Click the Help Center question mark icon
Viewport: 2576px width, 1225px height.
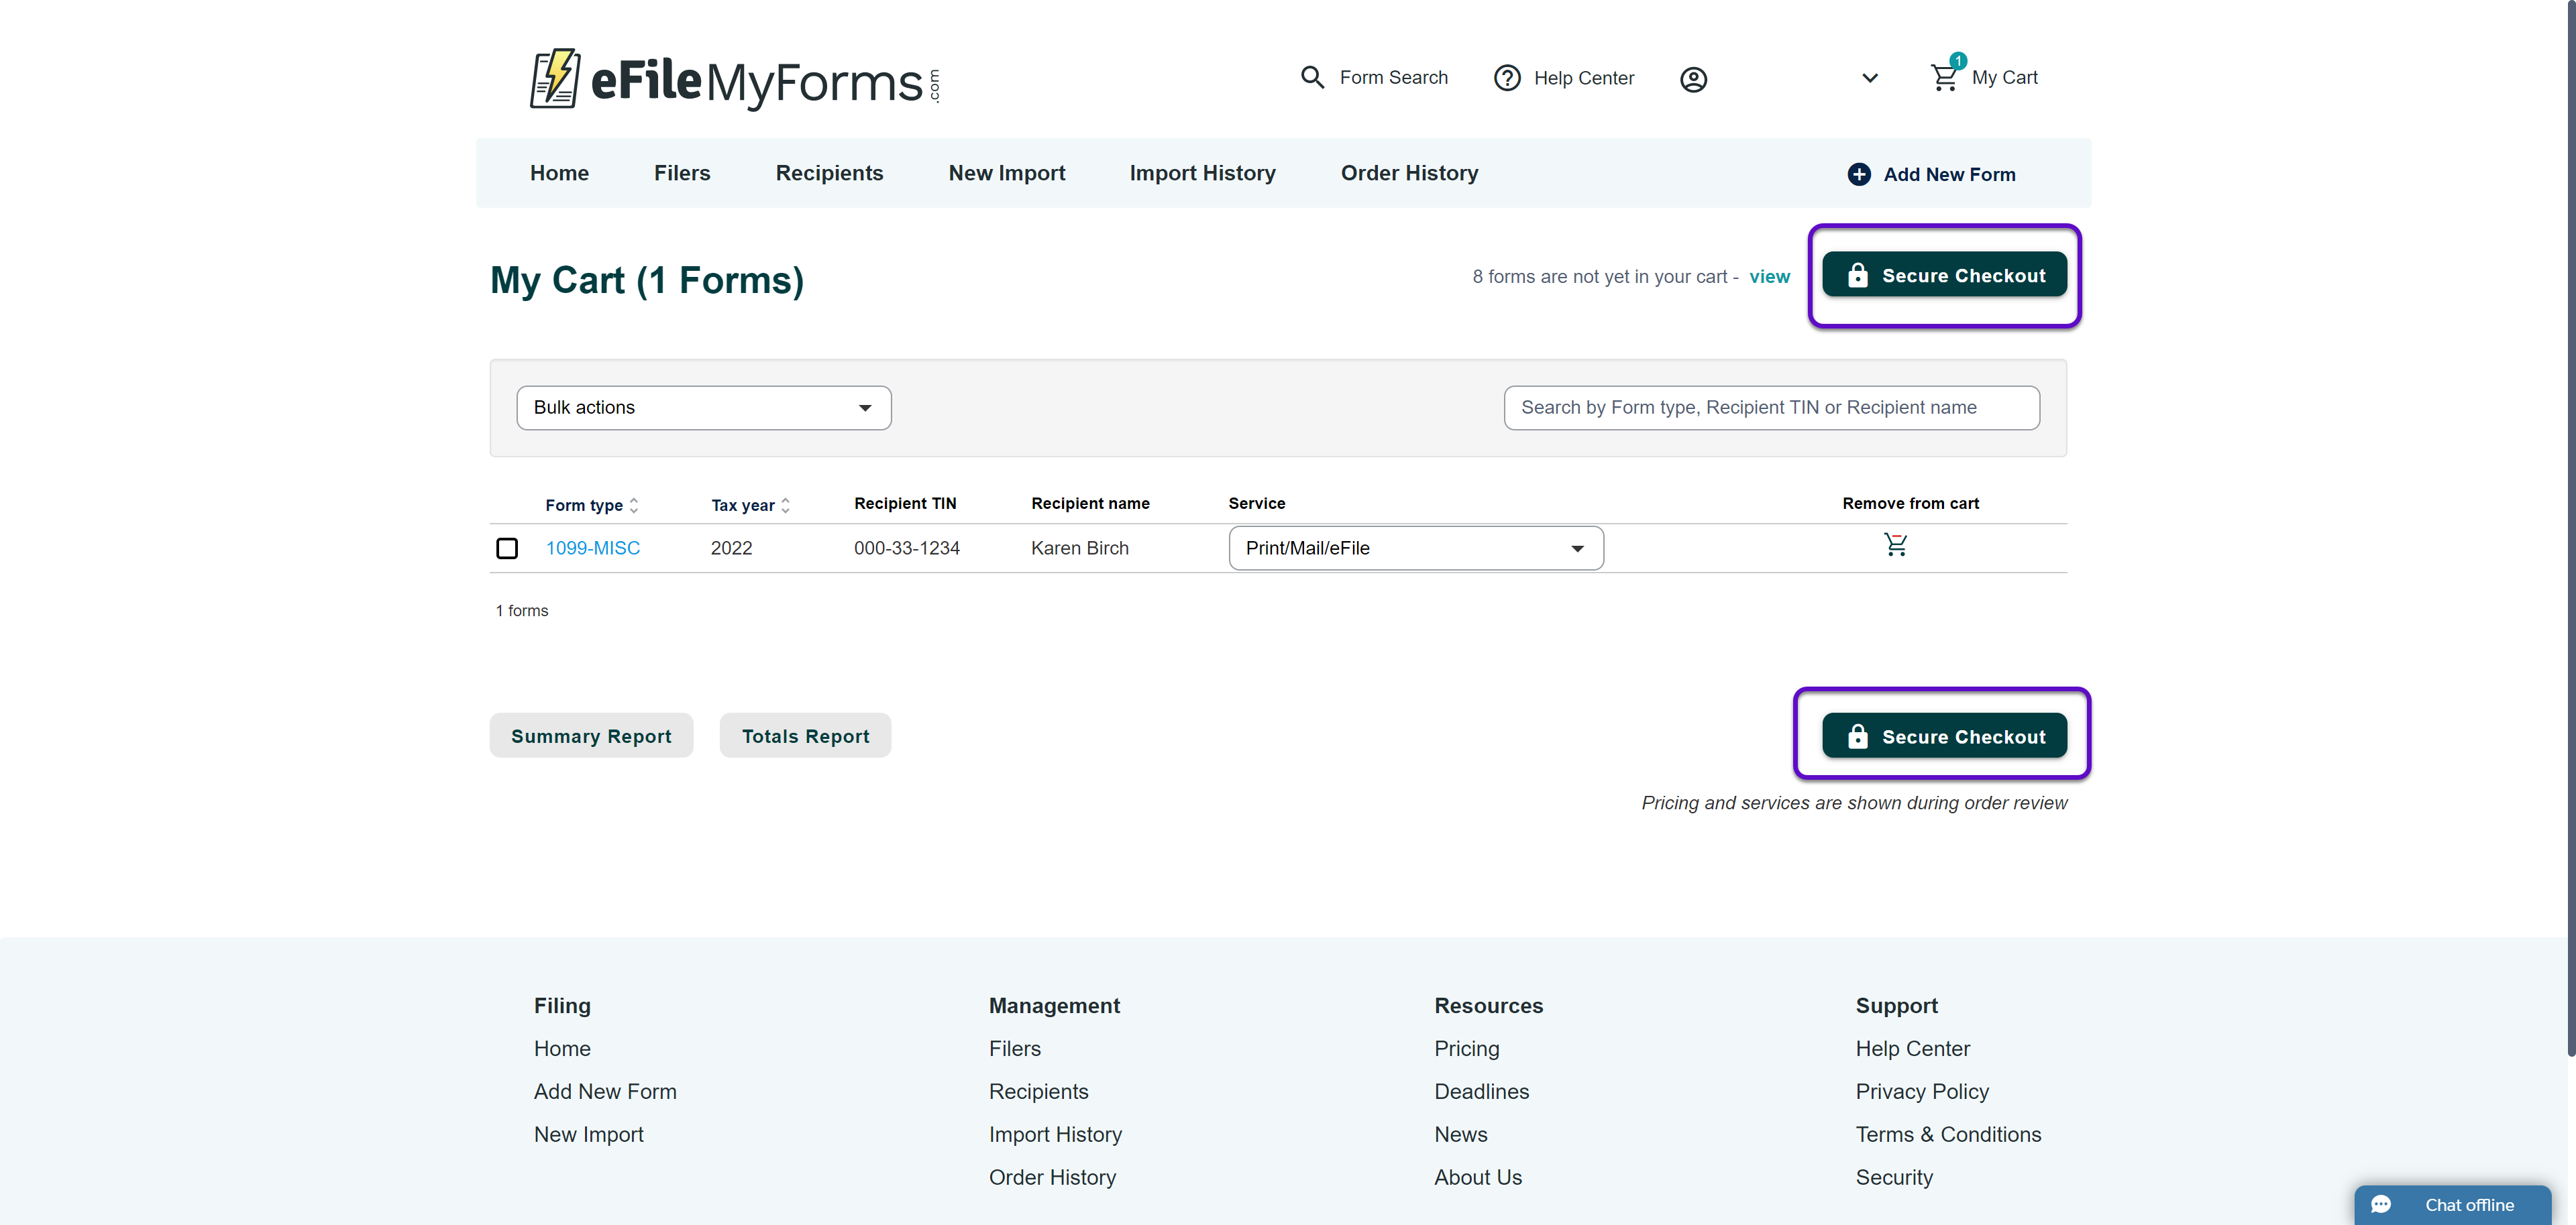tap(1506, 78)
